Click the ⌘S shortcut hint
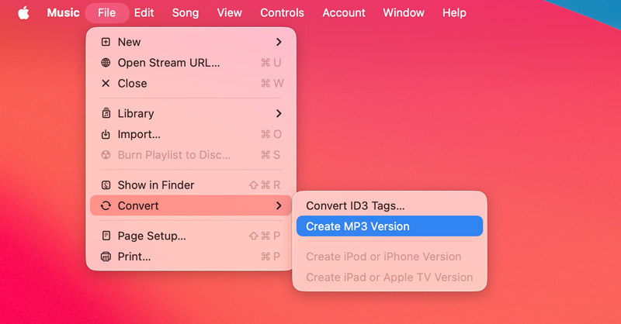621x324 pixels. tap(270, 155)
